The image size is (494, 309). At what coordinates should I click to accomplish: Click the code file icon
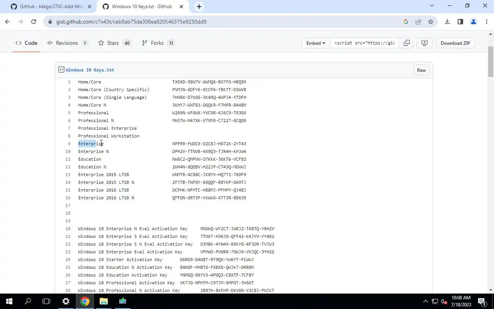click(x=61, y=70)
